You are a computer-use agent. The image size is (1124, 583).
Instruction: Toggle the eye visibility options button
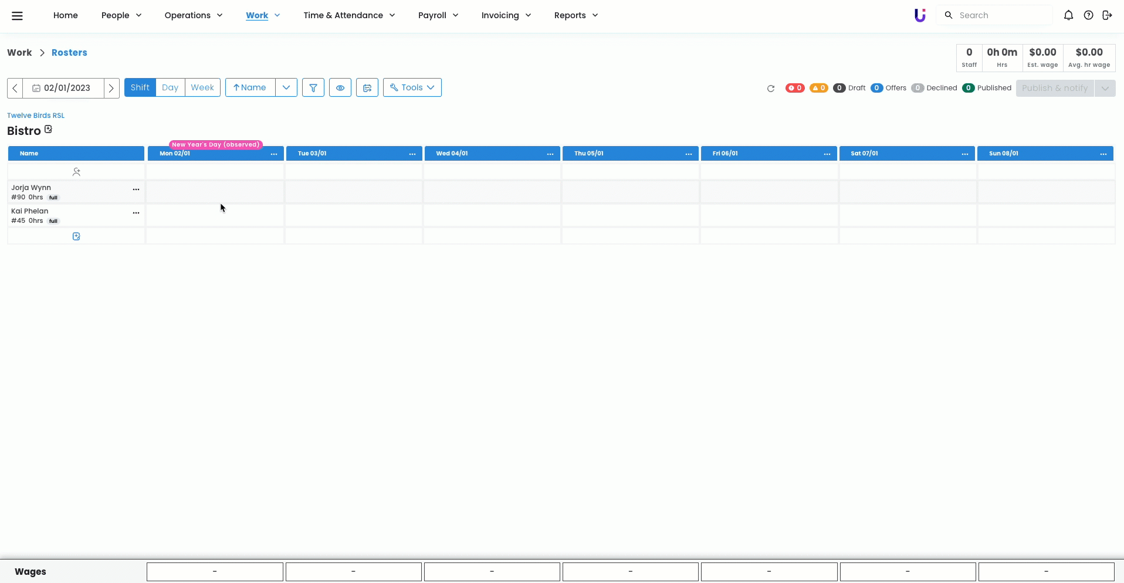[340, 88]
